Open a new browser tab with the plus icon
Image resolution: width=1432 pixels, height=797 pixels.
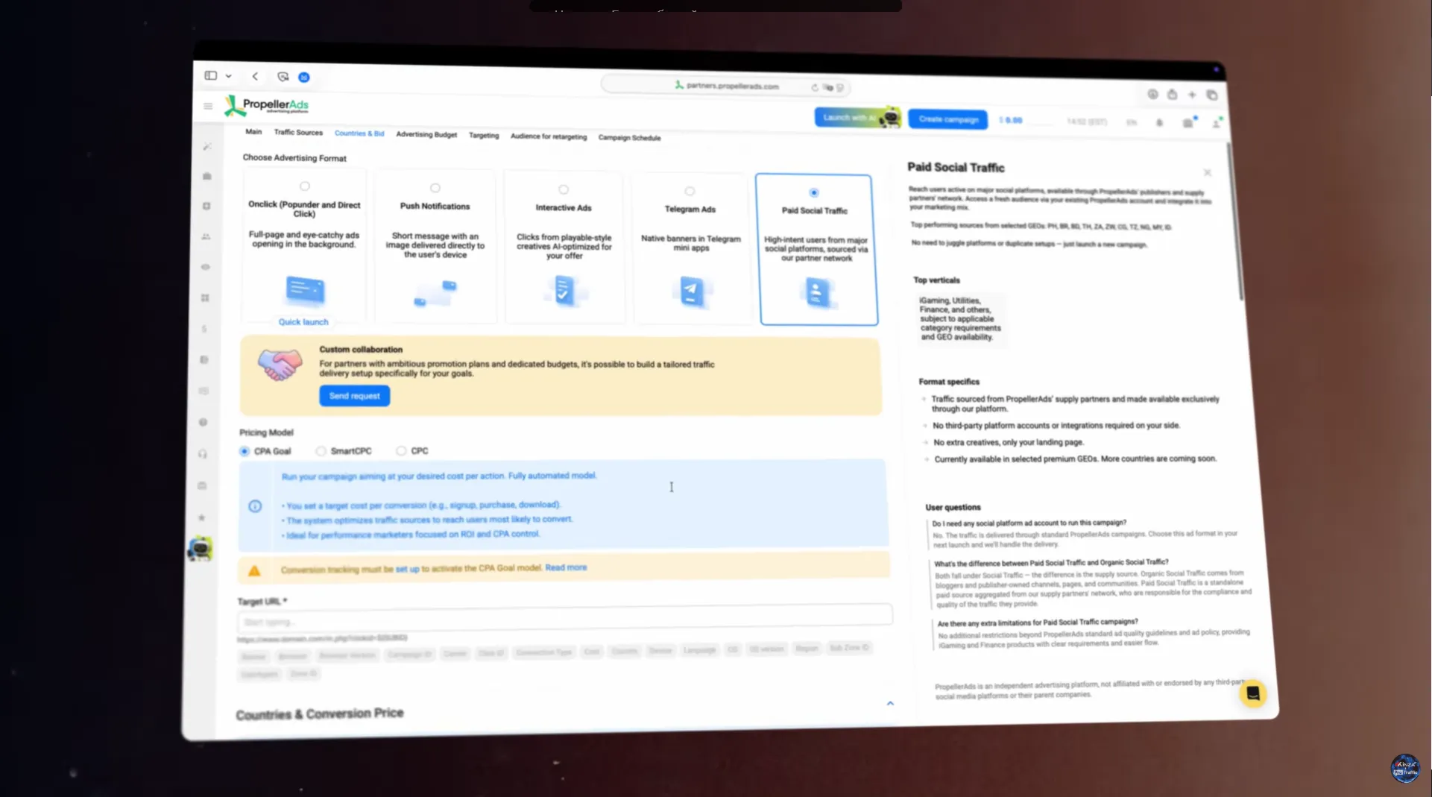(1192, 95)
